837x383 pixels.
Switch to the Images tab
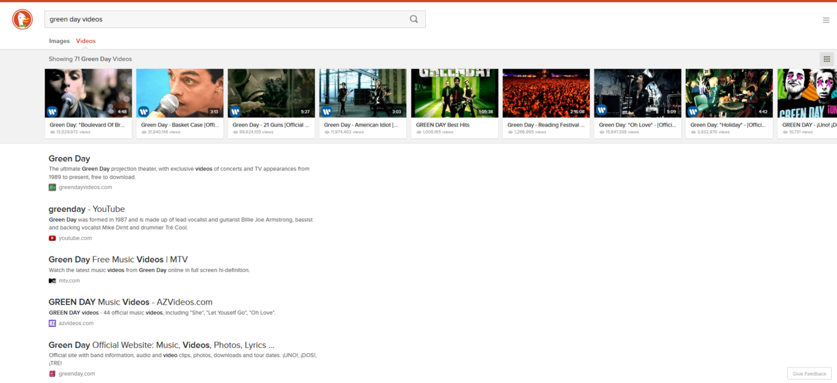click(x=60, y=41)
